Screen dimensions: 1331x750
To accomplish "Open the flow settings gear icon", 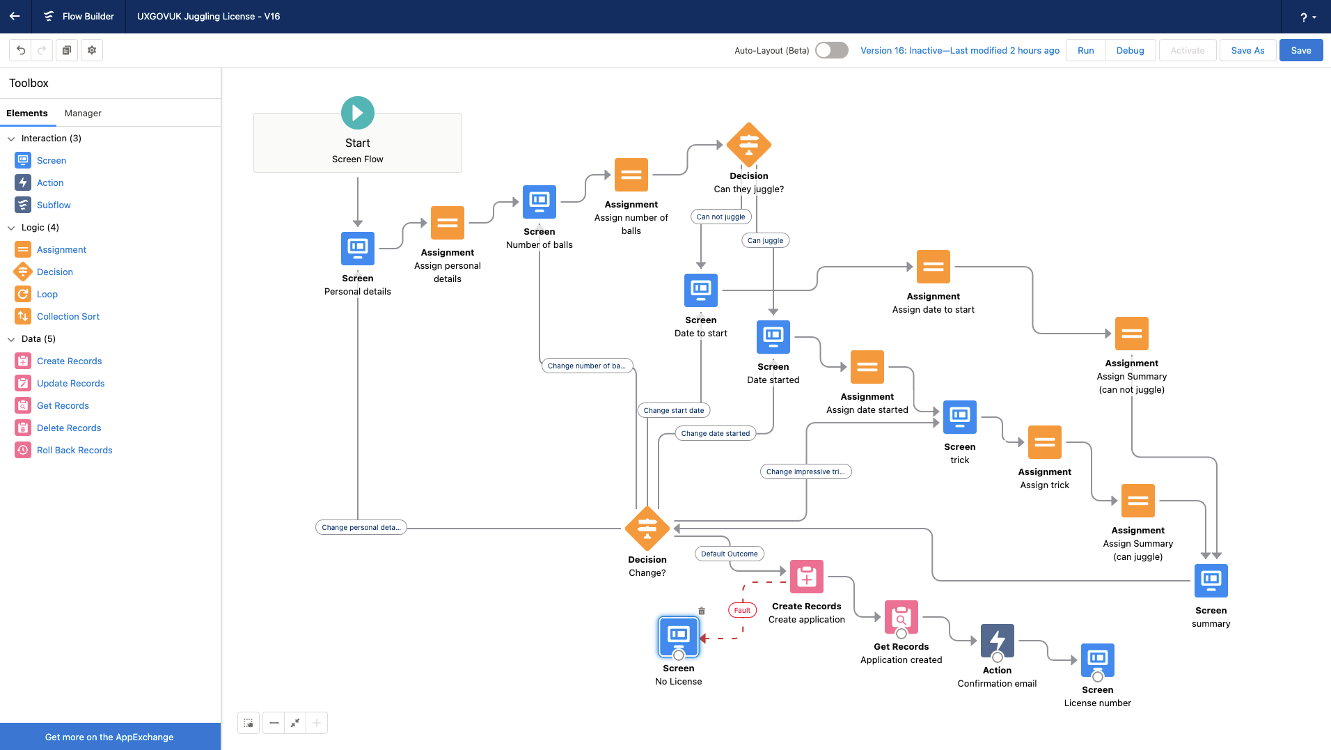I will coord(91,50).
